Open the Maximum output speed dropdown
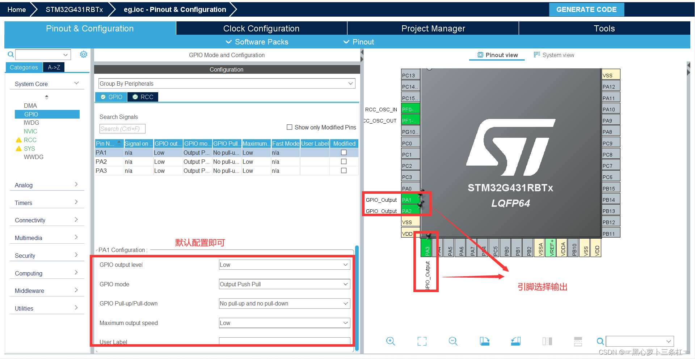The height and width of the screenshot is (359, 695). pos(285,323)
